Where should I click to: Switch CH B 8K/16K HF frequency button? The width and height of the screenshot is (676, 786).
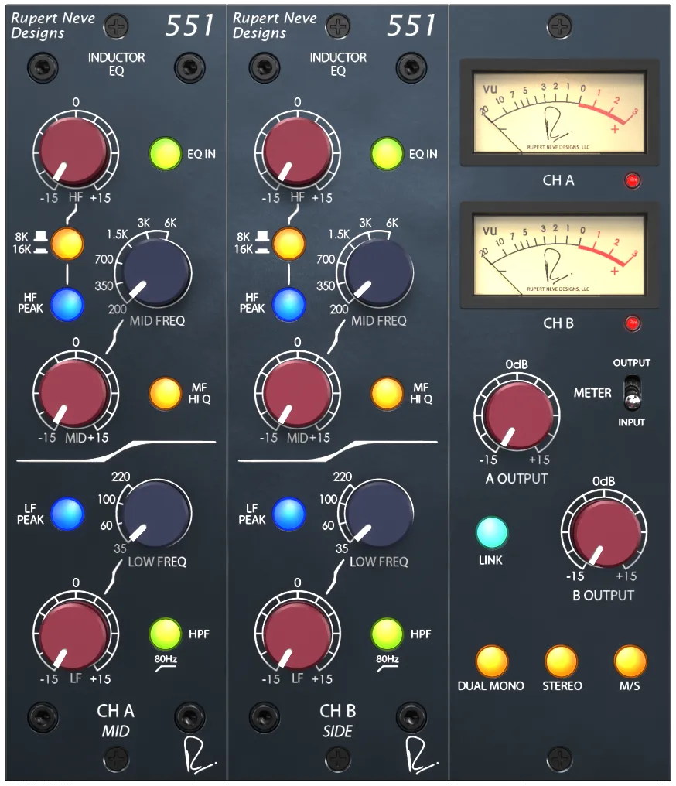pyautogui.click(x=288, y=244)
